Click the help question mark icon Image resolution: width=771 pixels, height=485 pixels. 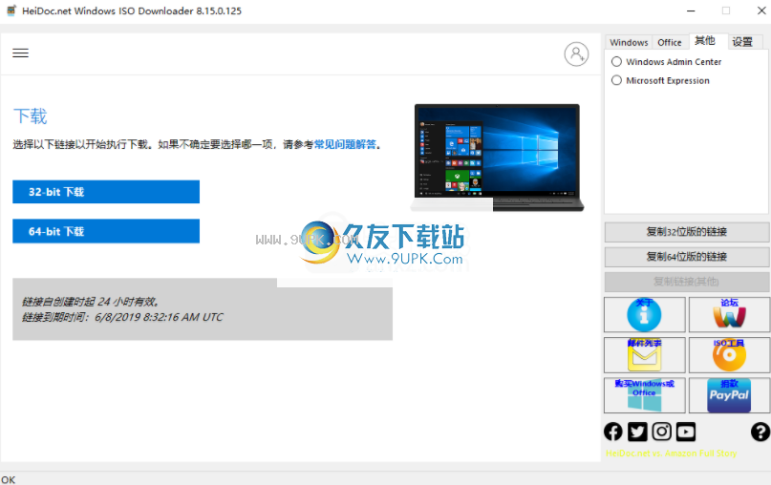pyautogui.click(x=760, y=432)
